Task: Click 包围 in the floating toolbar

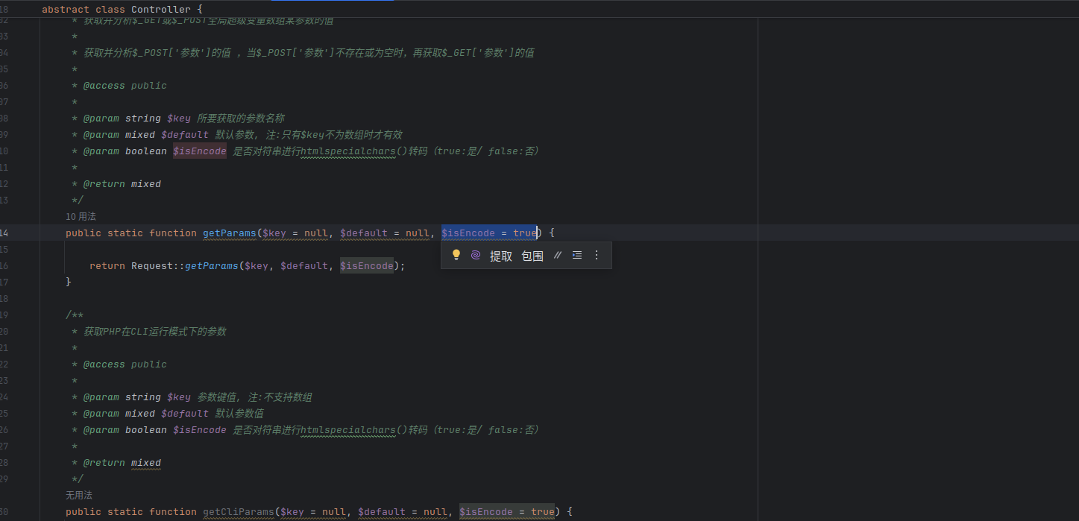Action: (x=532, y=256)
